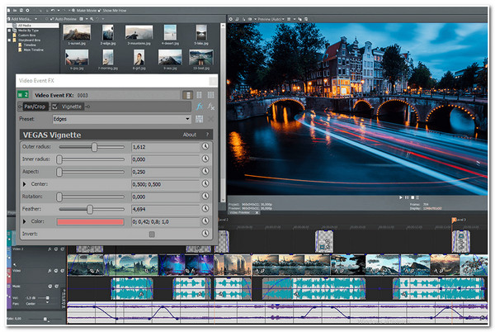Click the Feather slider handle
Screen dimensions: 495x332
tap(90, 209)
